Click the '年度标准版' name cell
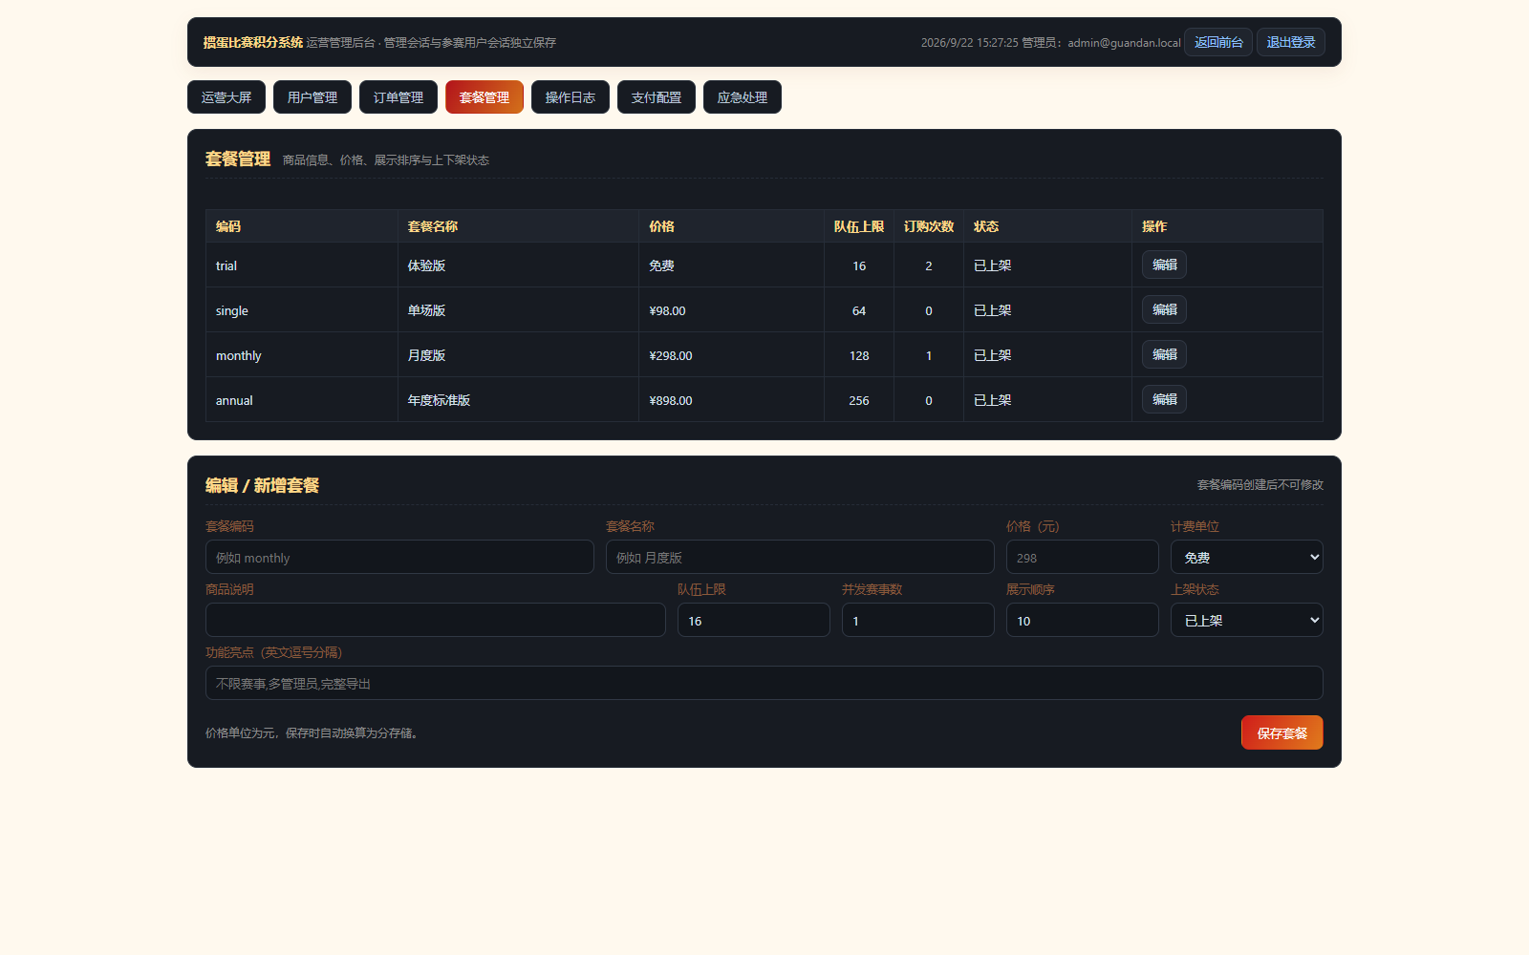Viewport: 1529px width, 955px height. coord(518,400)
